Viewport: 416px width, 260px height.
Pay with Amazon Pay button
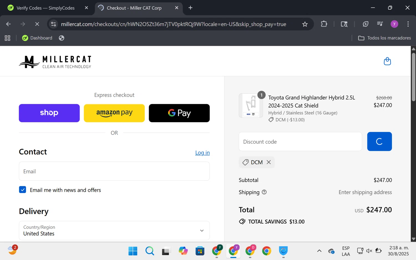[x=114, y=113]
